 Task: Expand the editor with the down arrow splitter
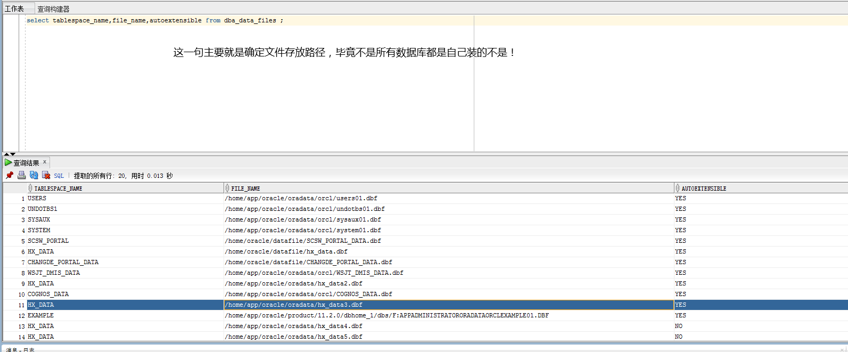(x=13, y=154)
